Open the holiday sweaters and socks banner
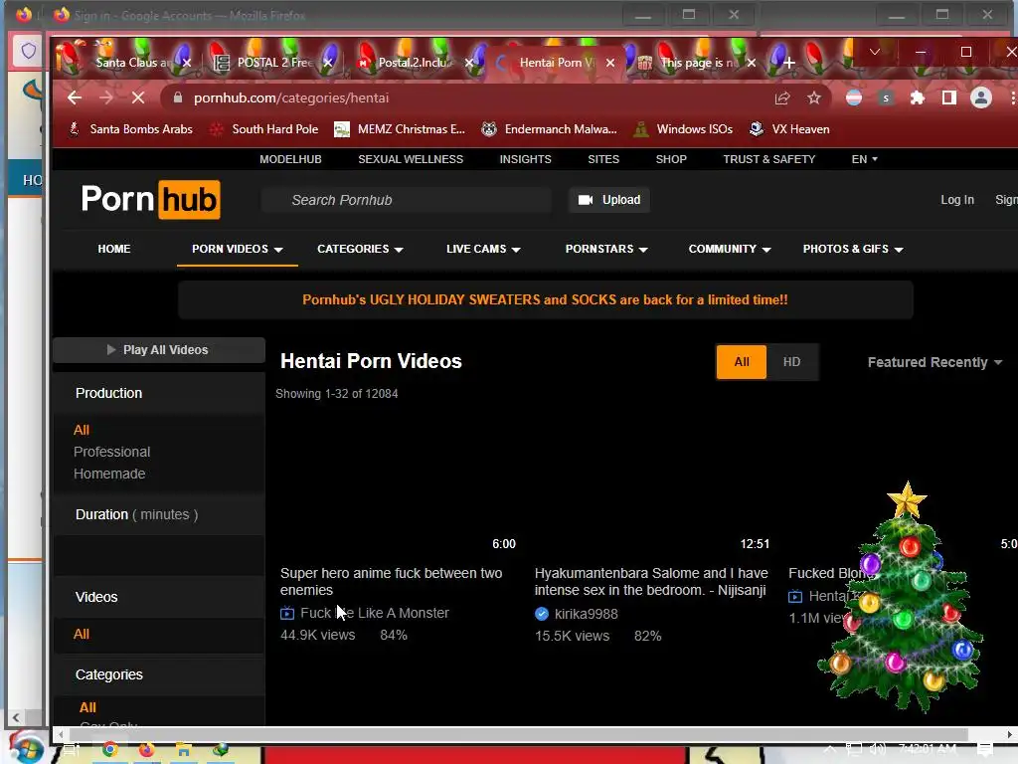 (546, 300)
